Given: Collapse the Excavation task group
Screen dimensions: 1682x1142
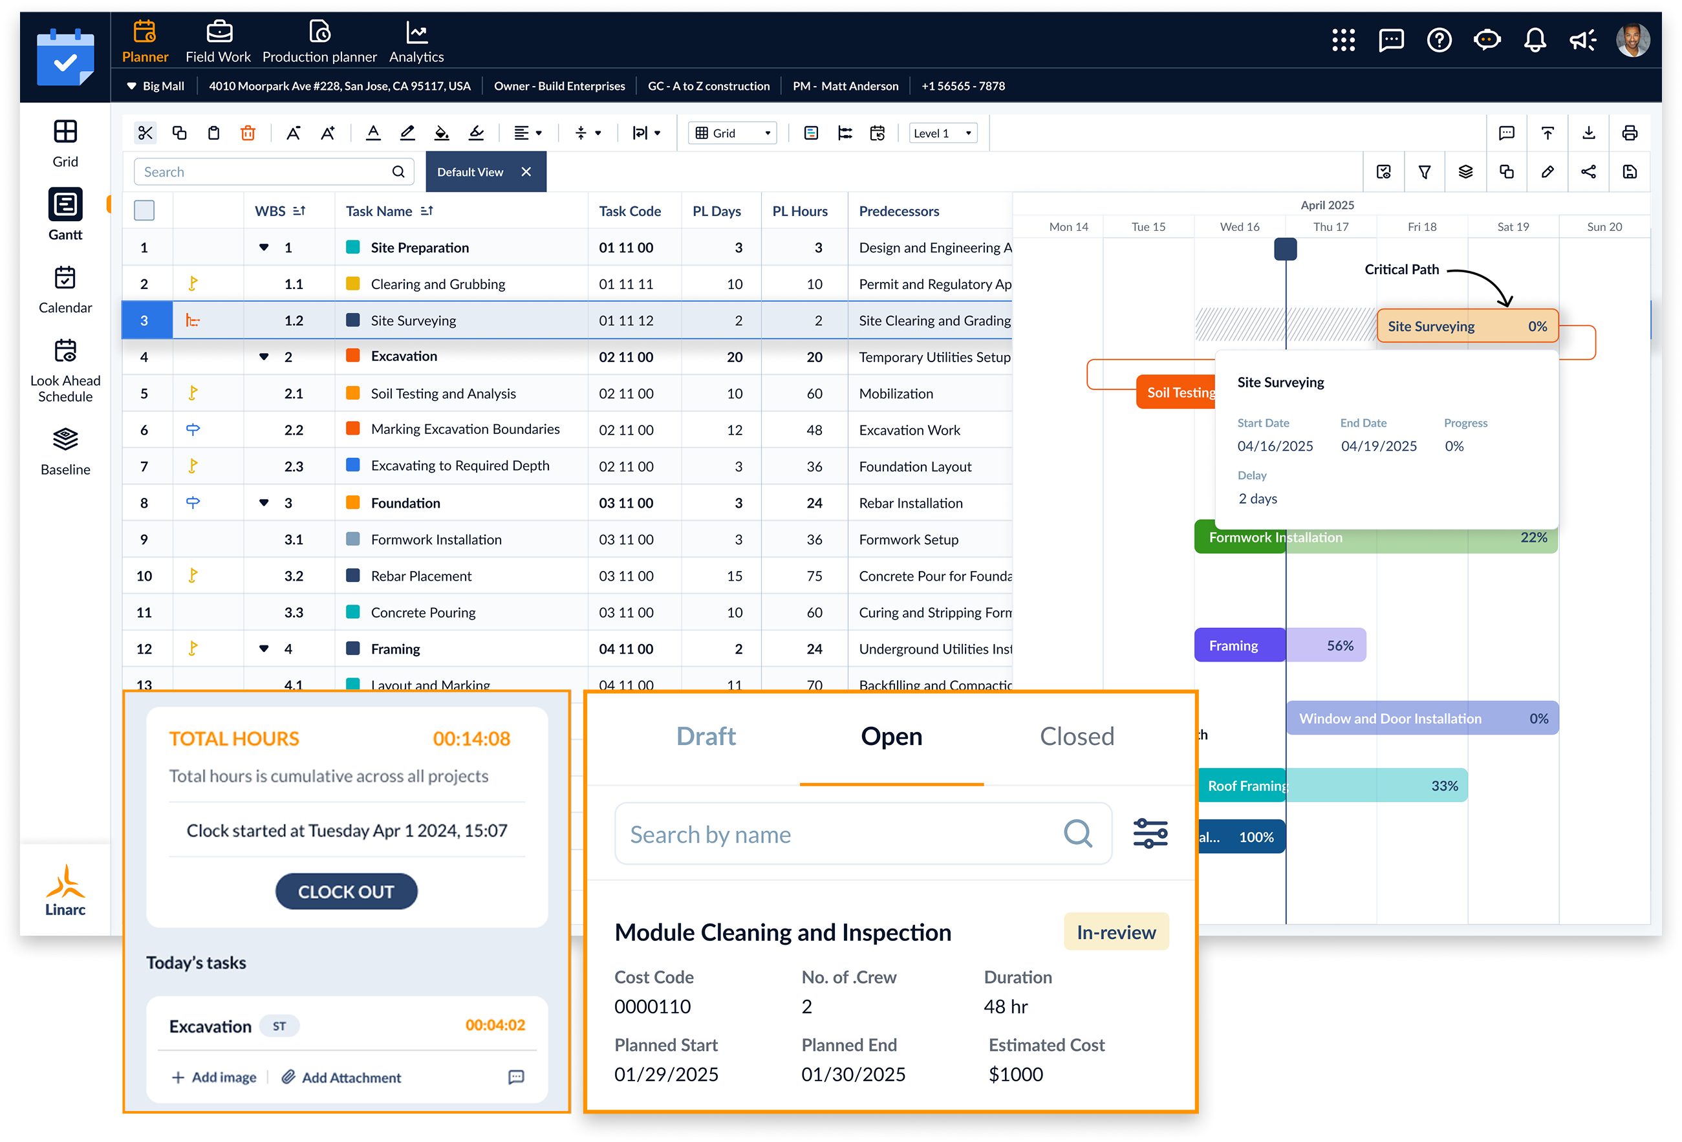Looking at the screenshot, I should 264,357.
